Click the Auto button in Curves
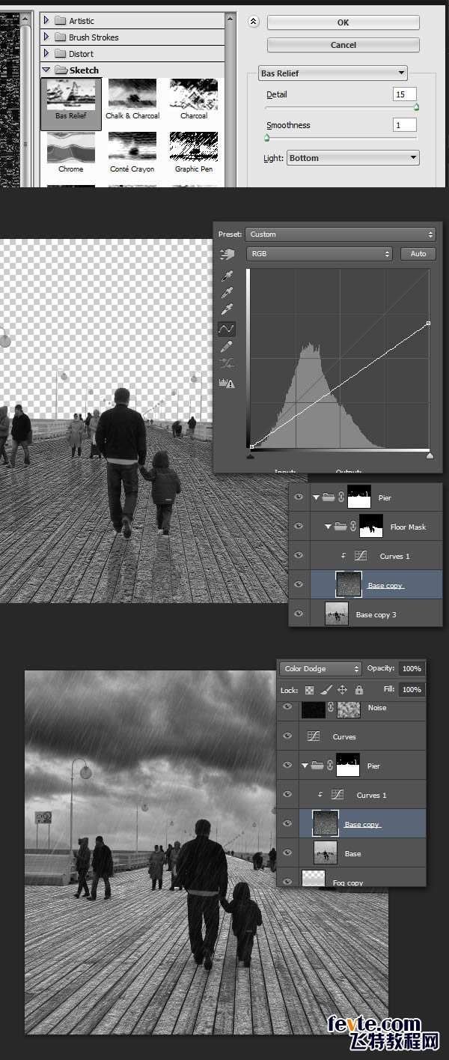Viewport: 449px width, 1060px height. (x=418, y=254)
